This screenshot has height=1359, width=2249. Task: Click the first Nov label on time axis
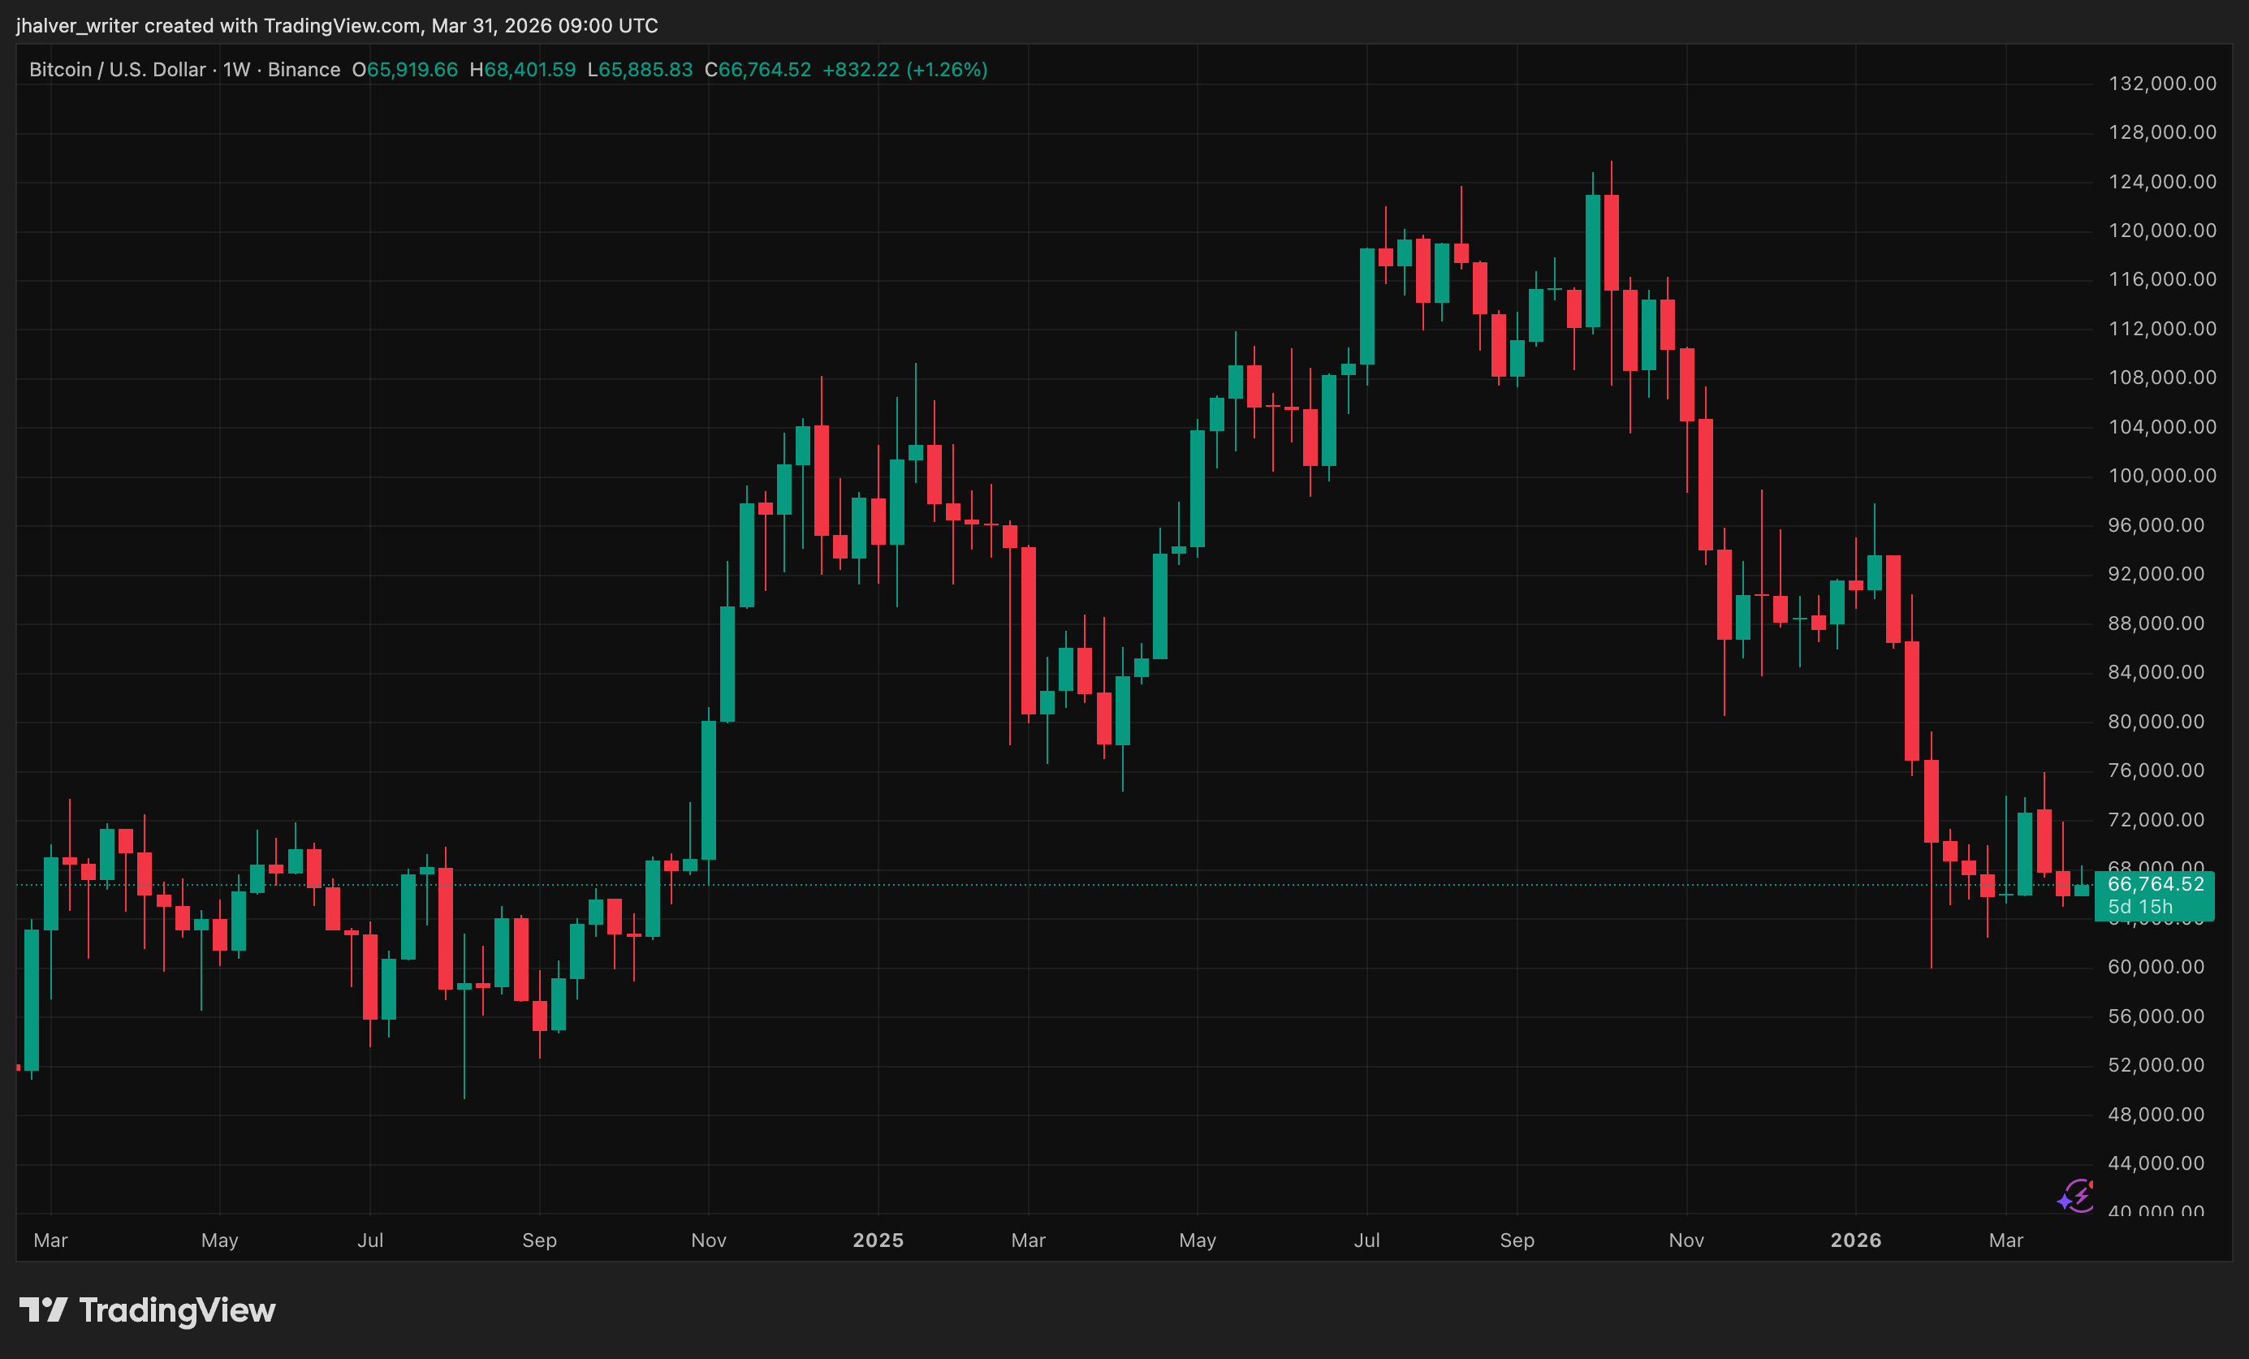(708, 1240)
